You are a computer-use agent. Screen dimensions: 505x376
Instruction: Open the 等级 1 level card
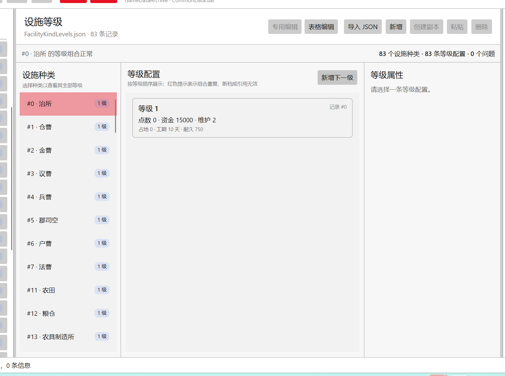click(243, 118)
